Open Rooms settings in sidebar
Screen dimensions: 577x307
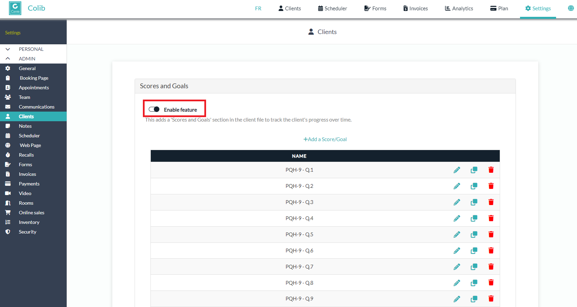click(x=33, y=203)
